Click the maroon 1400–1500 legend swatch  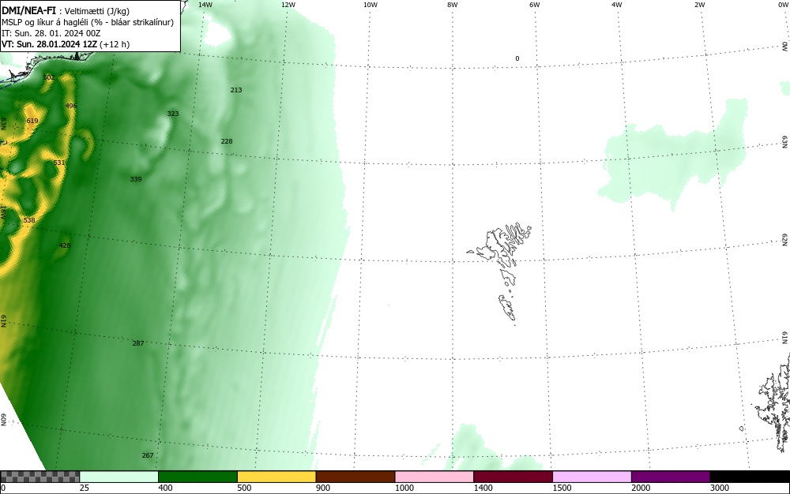click(513, 477)
